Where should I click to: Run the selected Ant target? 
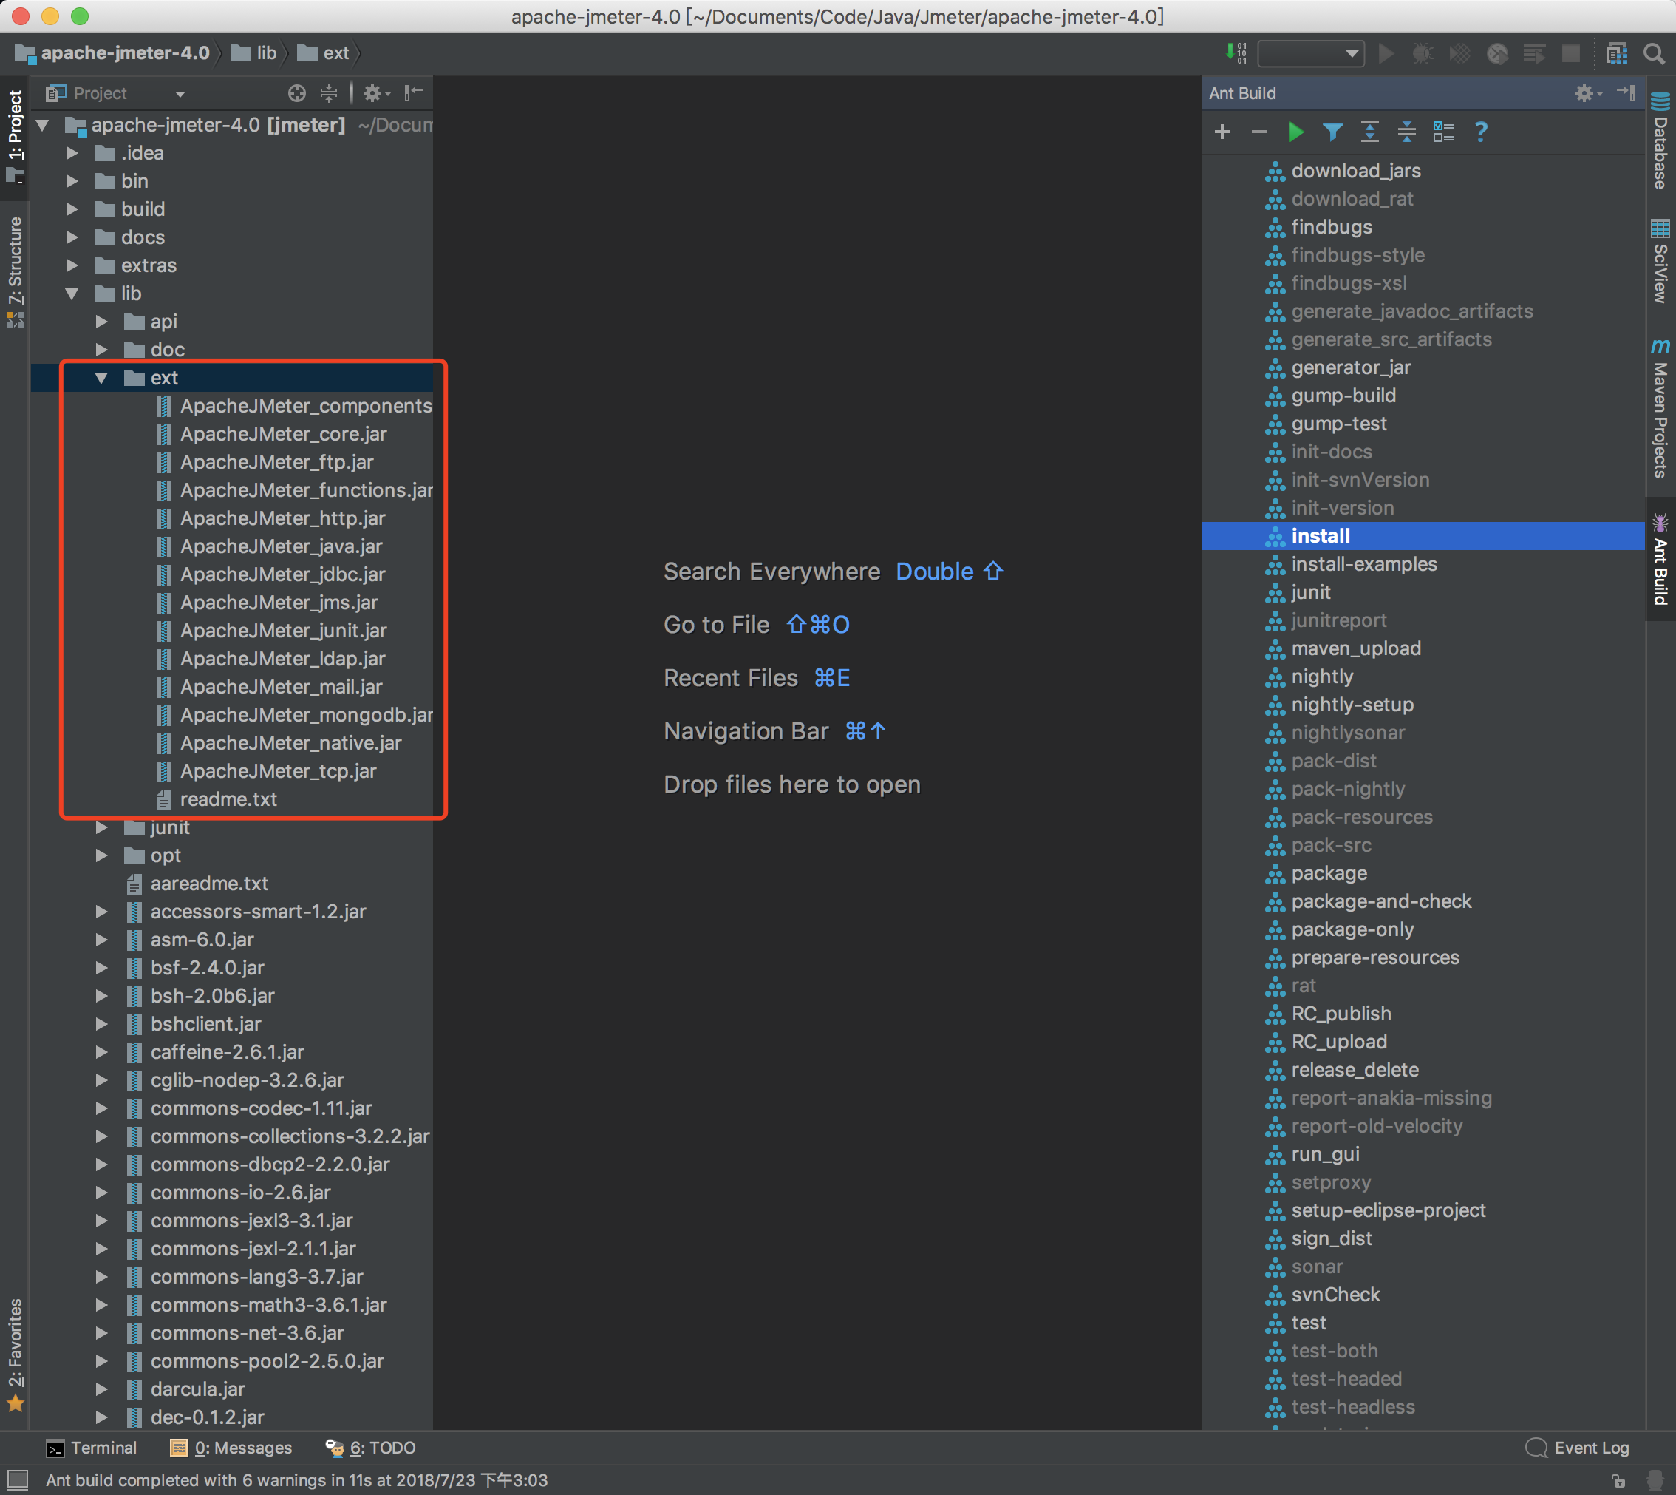1296,132
